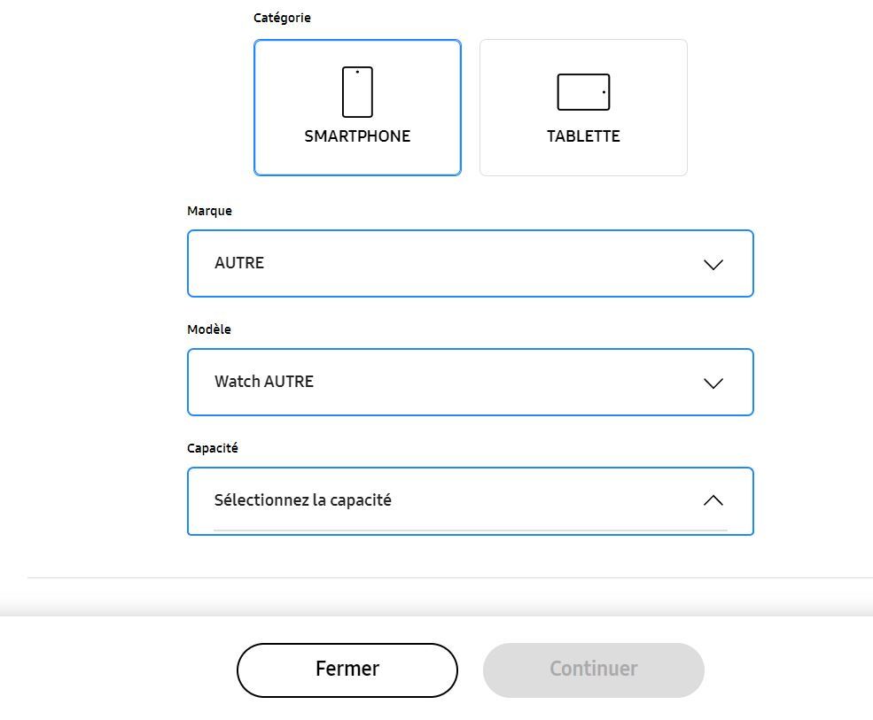Select the SMARTPHONE category text label
This screenshot has width=873, height=720.
(x=357, y=136)
